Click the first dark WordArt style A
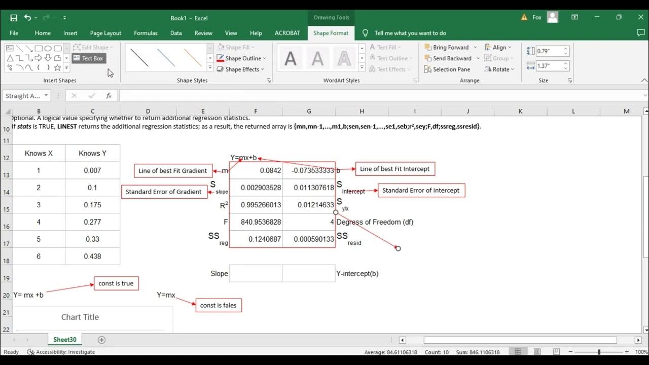The image size is (649, 365). click(291, 58)
